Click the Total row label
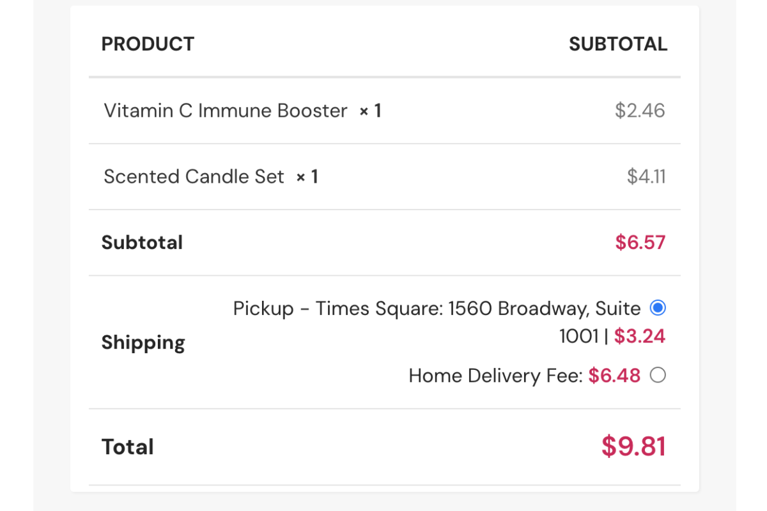Image resolution: width=767 pixels, height=511 pixels. (128, 446)
